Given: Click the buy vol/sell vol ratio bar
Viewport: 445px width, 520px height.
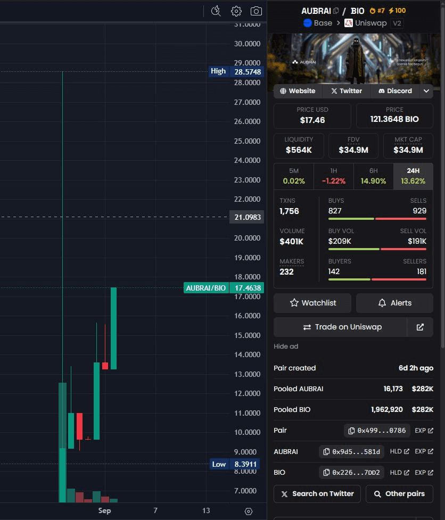Looking at the screenshot, I should click(377, 249).
